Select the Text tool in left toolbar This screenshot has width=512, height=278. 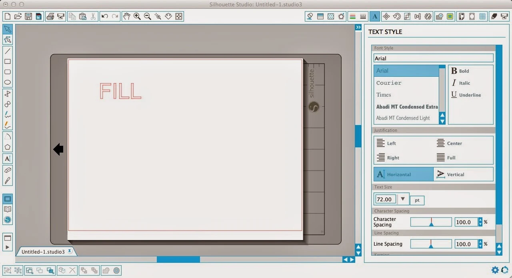tap(7, 159)
